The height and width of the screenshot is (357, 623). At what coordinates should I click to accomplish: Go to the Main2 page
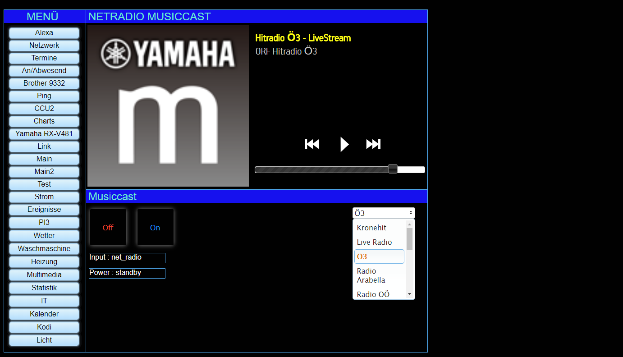[x=44, y=172]
